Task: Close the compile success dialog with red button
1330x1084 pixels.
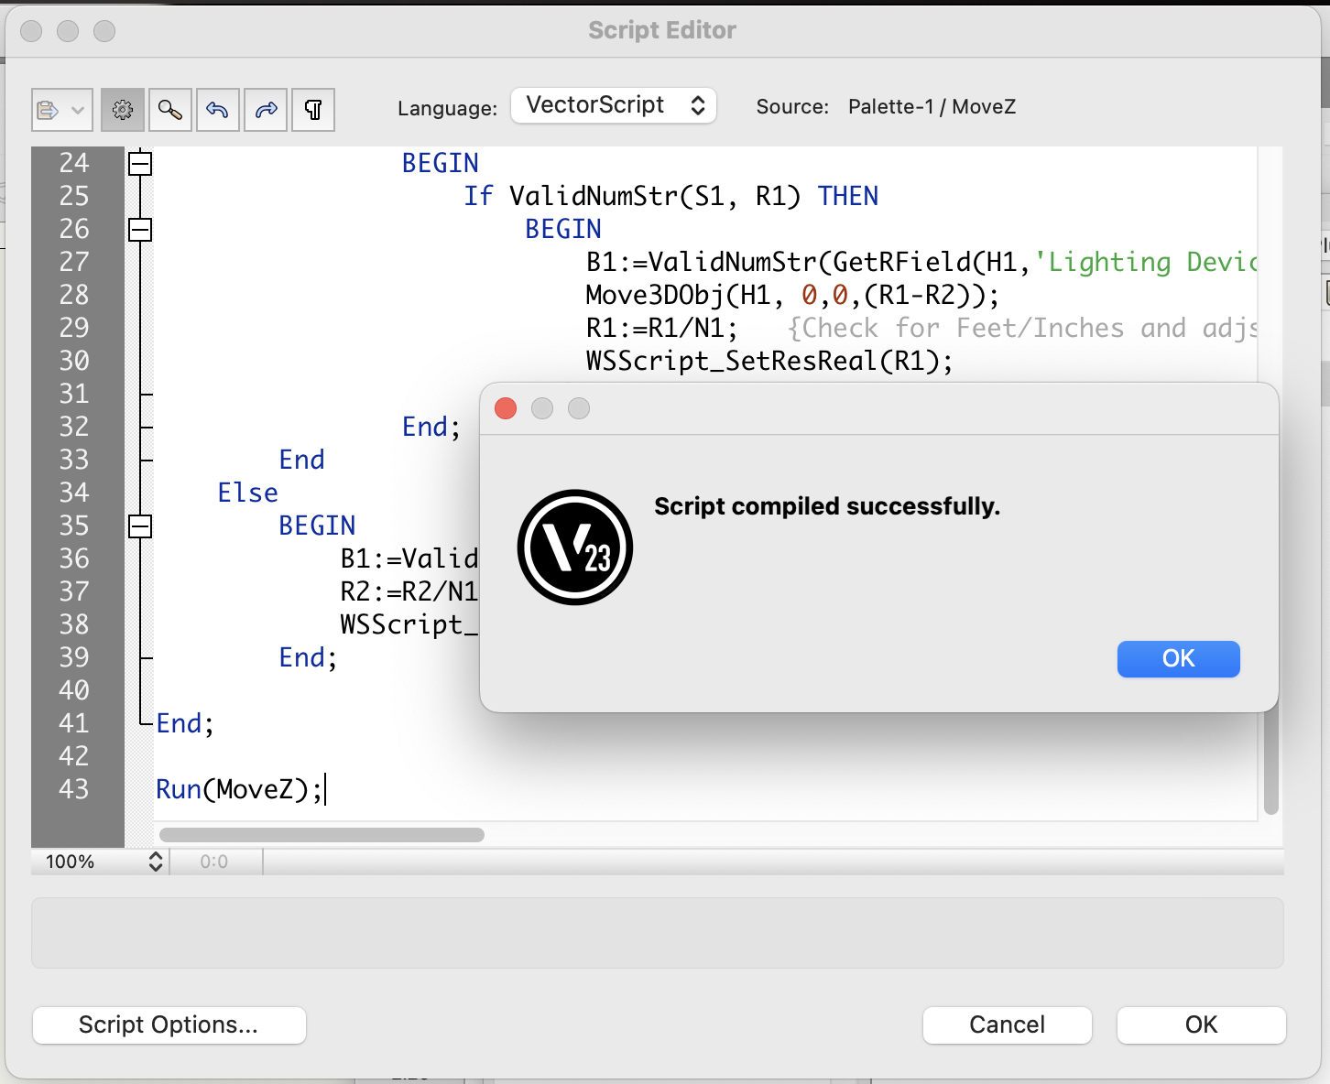Action: [x=506, y=408]
